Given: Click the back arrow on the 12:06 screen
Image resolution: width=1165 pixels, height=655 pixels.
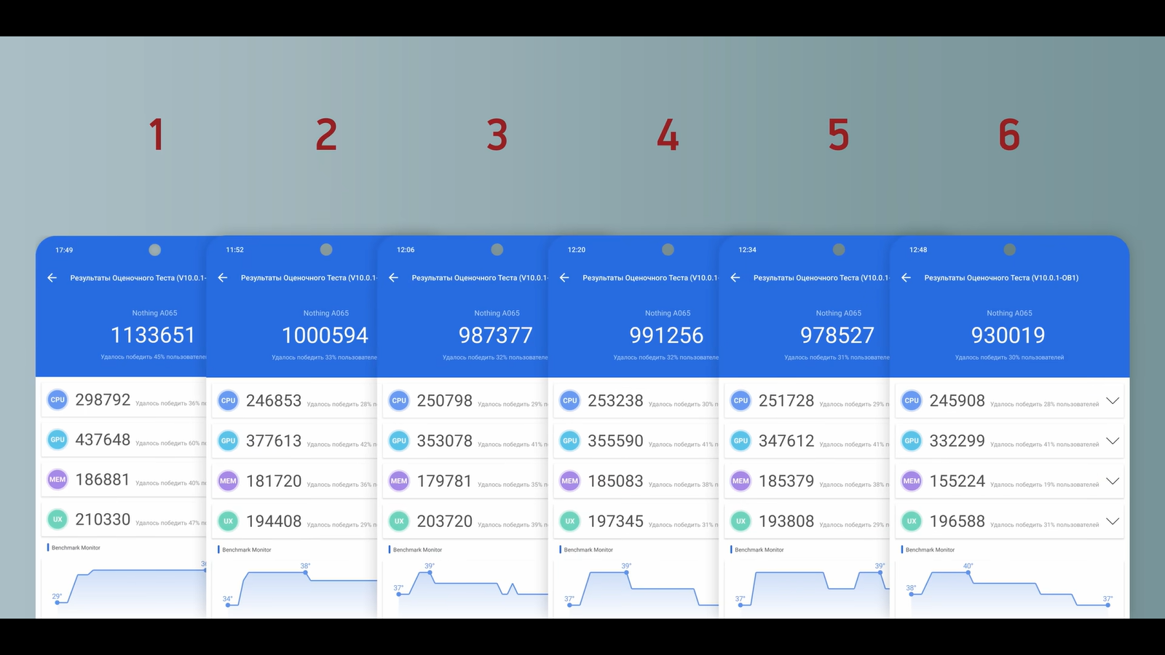Looking at the screenshot, I should point(393,277).
